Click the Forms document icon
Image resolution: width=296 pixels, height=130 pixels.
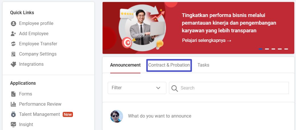click(x=13, y=94)
